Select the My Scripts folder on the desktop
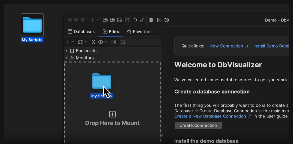 (32, 25)
